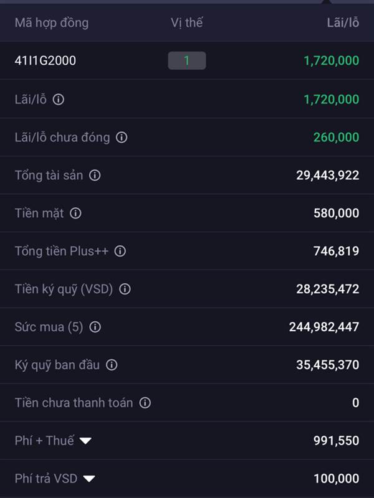The width and height of the screenshot is (374, 498).
Task: Click contract profit value 1,720,000
Action: pyautogui.click(x=331, y=61)
